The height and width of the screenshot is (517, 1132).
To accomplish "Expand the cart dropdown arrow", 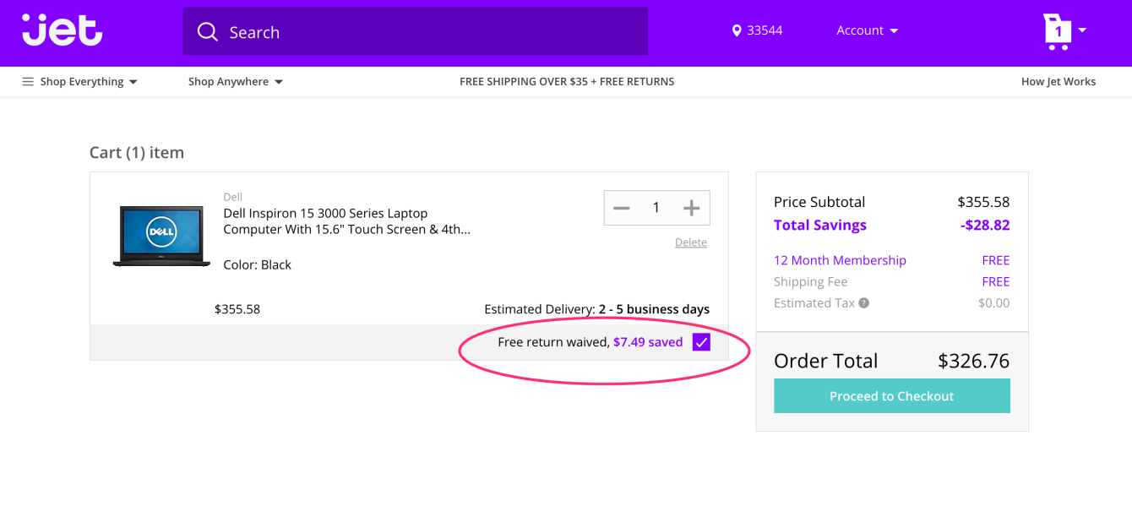I will (1082, 30).
